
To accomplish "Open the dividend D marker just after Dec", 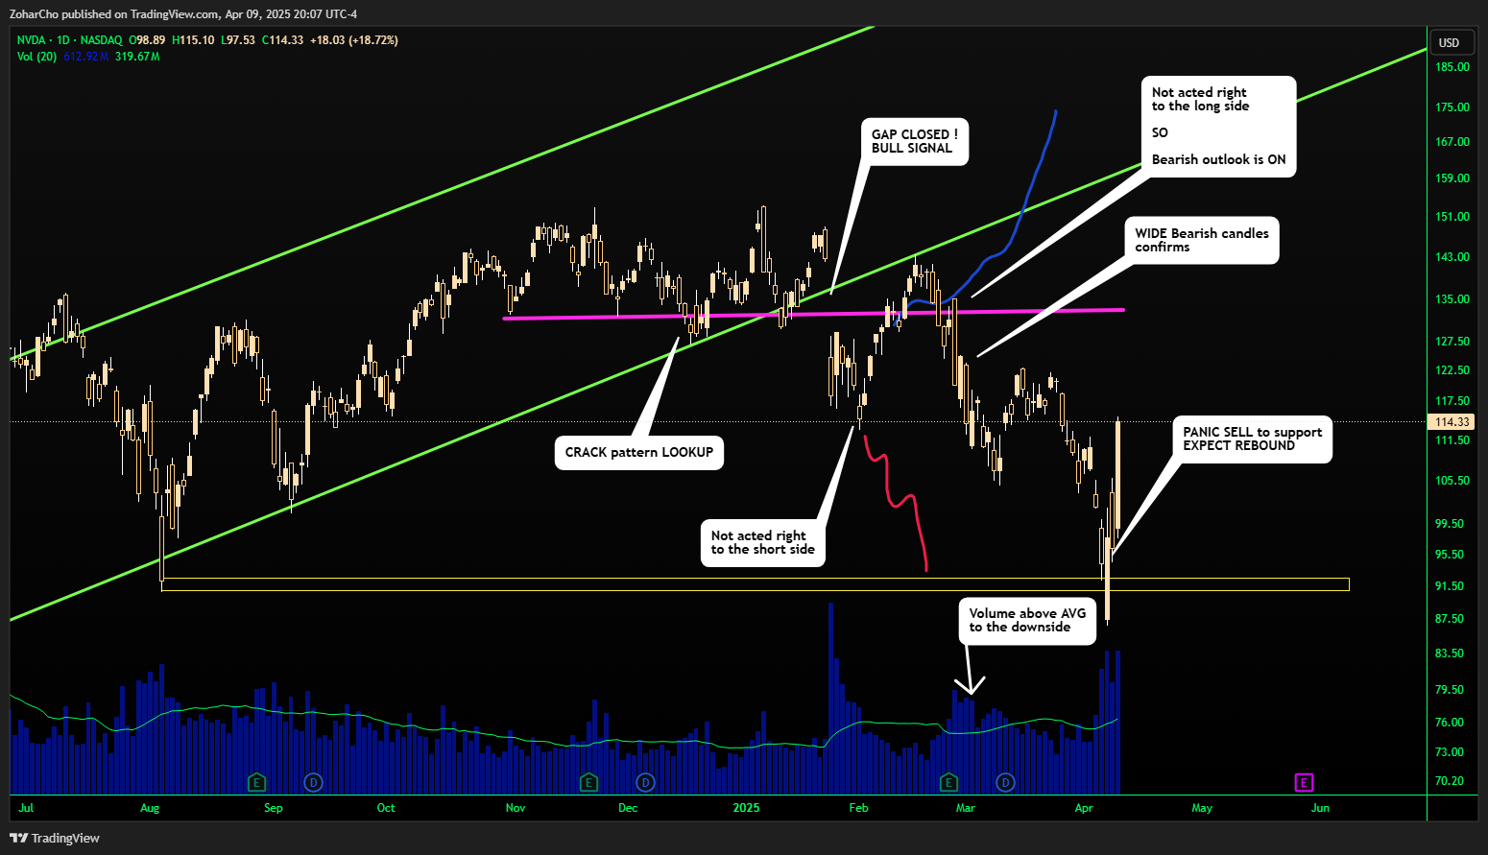I will [646, 783].
